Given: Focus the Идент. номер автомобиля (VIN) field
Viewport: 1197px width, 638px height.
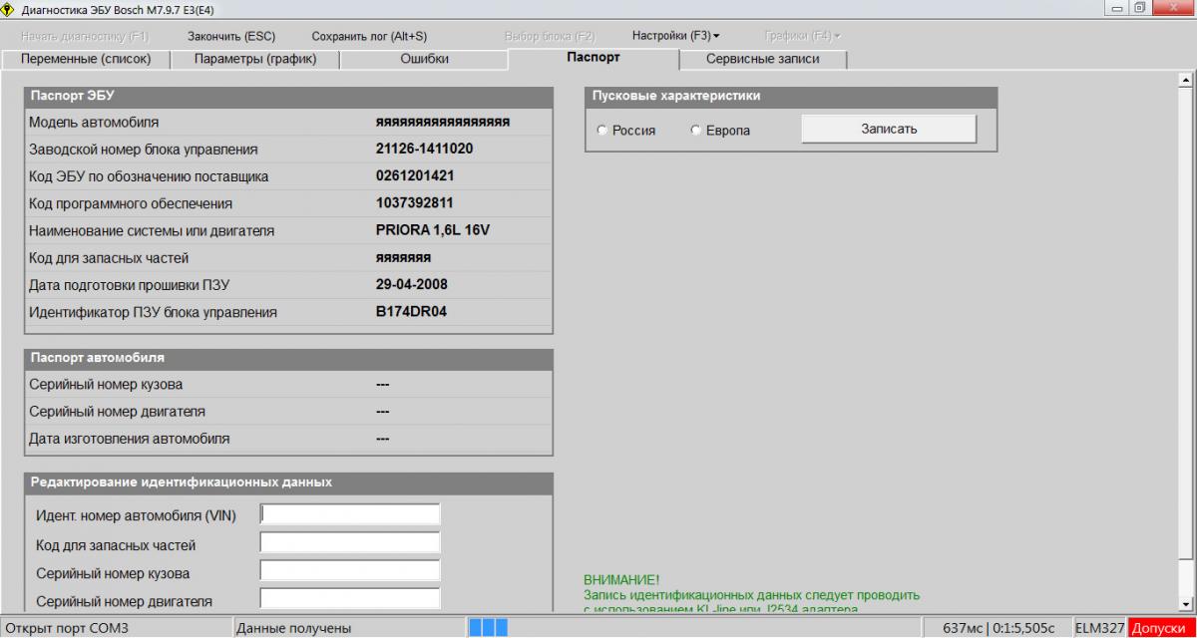Looking at the screenshot, I should tap(350, 514).
